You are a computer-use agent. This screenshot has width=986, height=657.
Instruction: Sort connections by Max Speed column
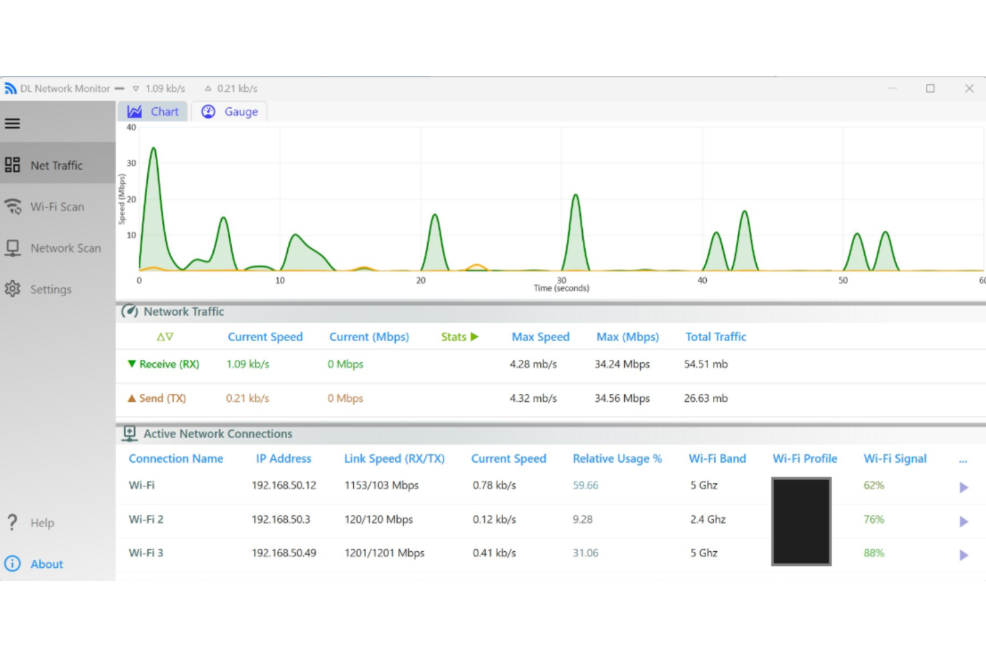(540, 337)
